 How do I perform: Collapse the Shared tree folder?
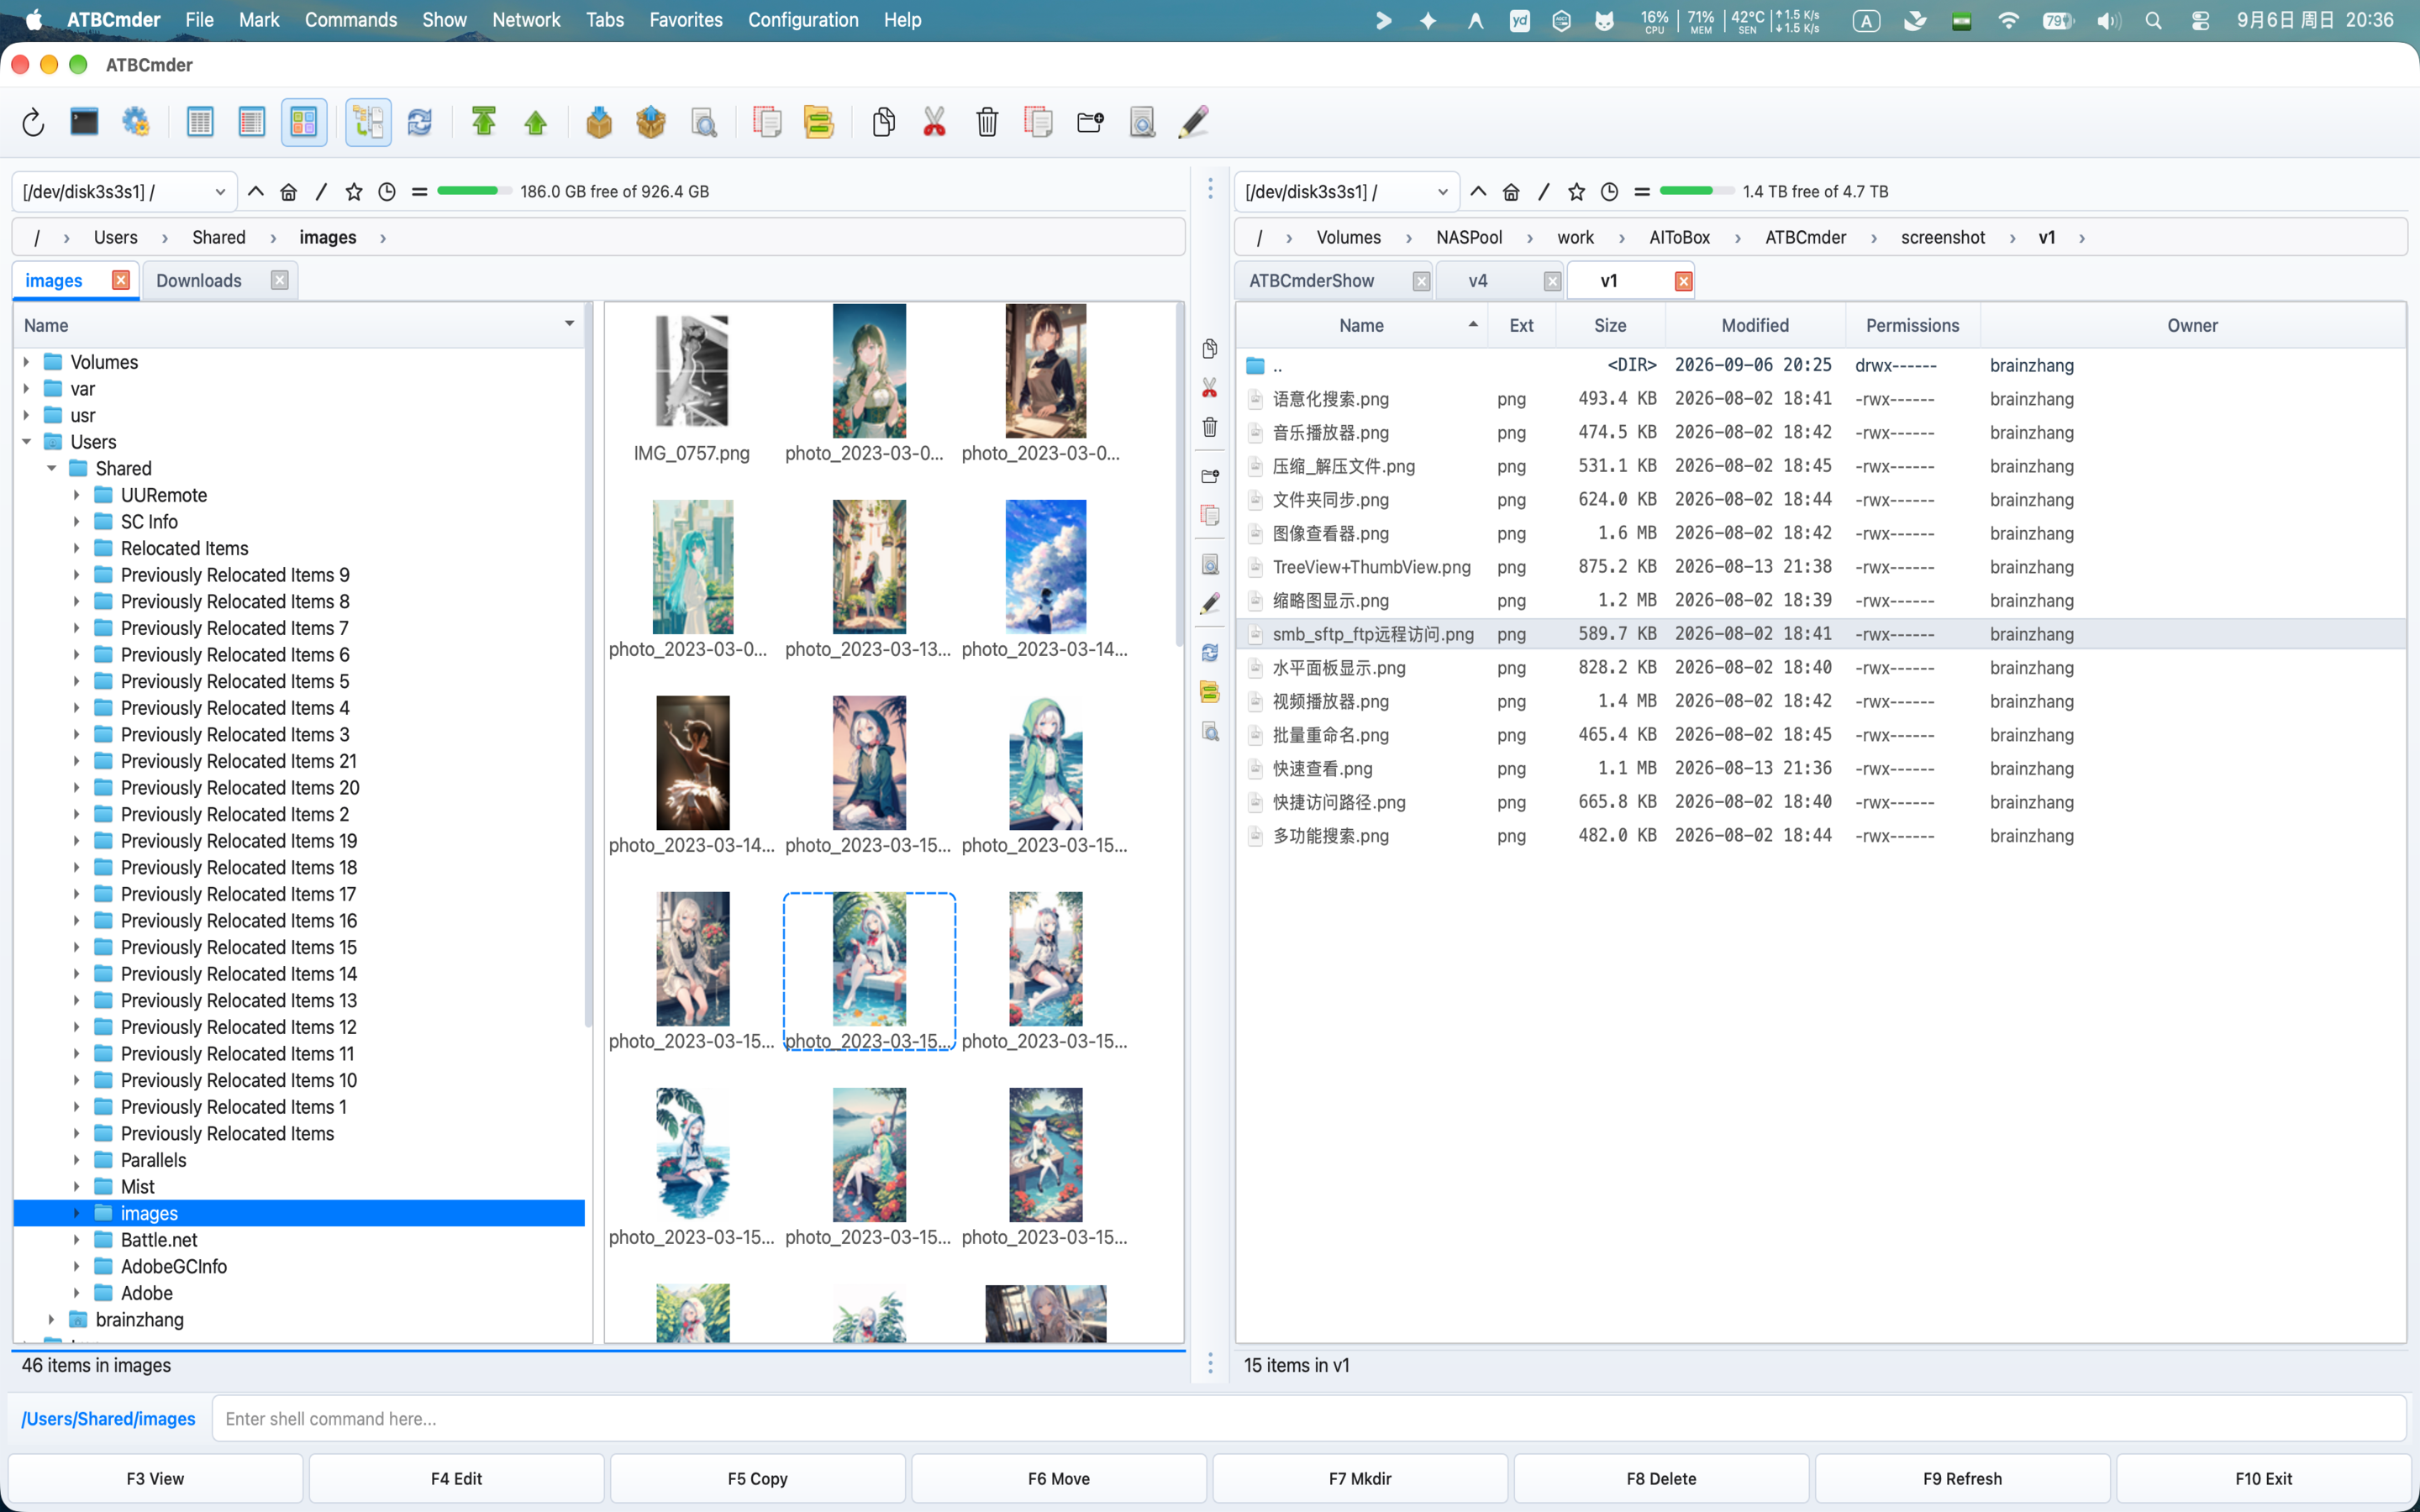click(x=52, y=469)
